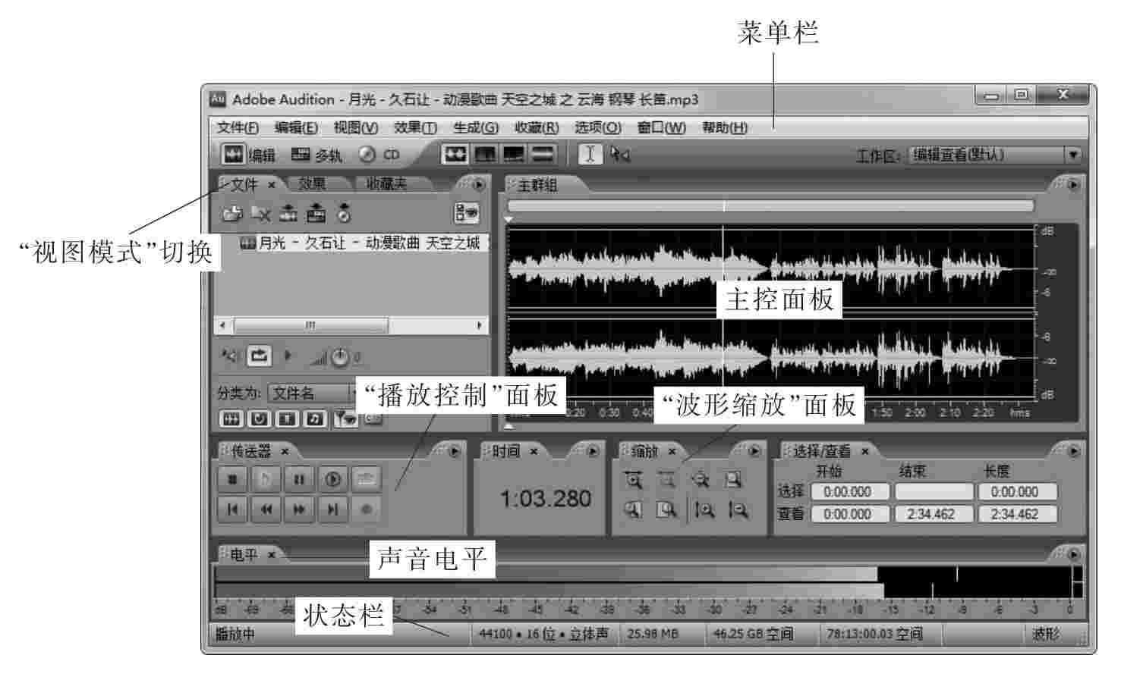Open the 分类为 sort-by dropdown
1143x677 pixels.
pos(311,393)
